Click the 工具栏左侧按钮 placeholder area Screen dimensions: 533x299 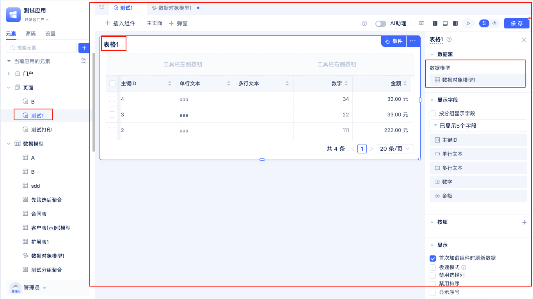[x=183, y=64]
